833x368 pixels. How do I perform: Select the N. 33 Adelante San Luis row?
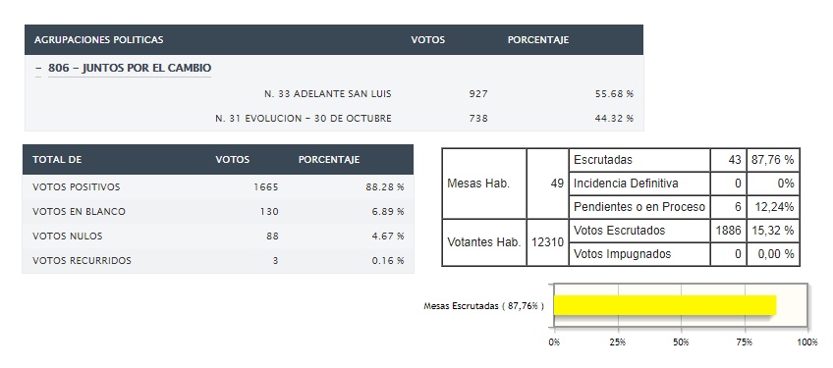pyautogui.click(x=334, y=94)
